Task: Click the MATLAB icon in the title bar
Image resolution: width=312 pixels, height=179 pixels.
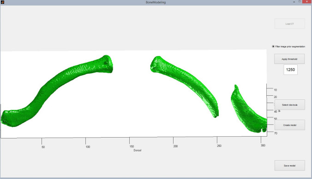Action: [2, 2]
